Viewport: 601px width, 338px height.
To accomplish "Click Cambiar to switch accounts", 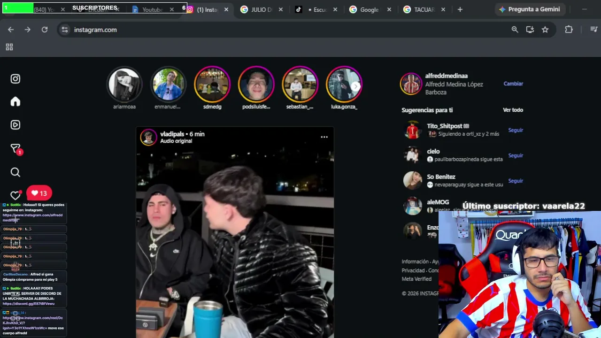I will [513, 84].
